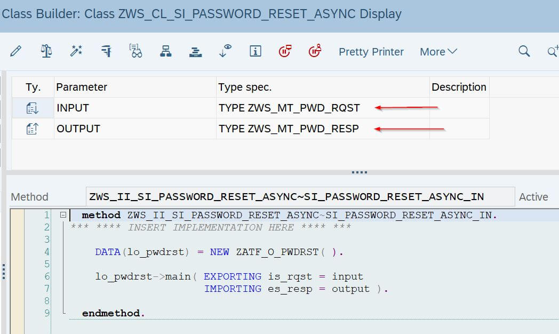
Task: Click the signature format icon beside the wand
Action: (106, 51)
